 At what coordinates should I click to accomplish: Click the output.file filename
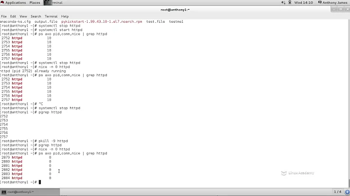pyautogui.click(x=46, y=22)
